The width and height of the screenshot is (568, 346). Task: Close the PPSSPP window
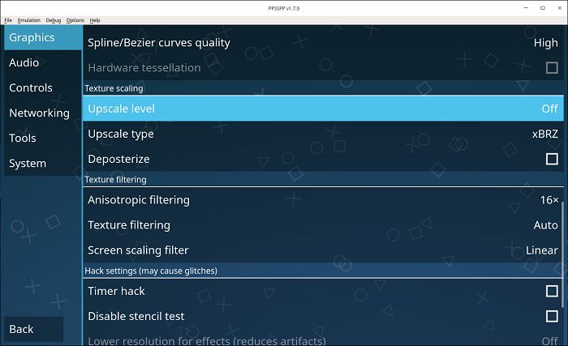(x=559, y=8)
